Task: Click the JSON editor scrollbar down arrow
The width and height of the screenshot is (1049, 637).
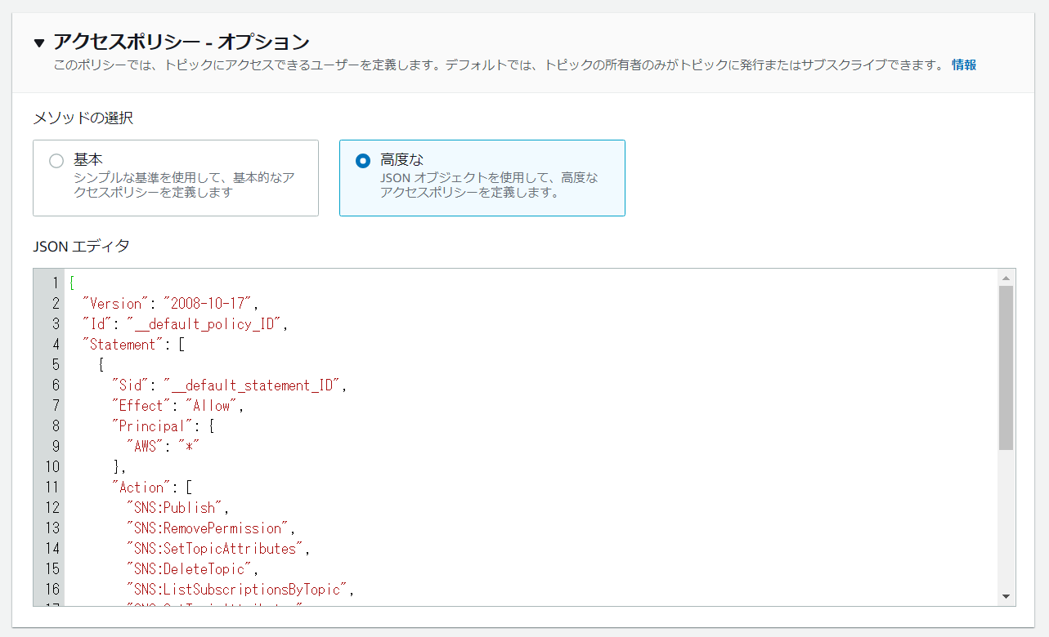Action: coord(1006,596)
